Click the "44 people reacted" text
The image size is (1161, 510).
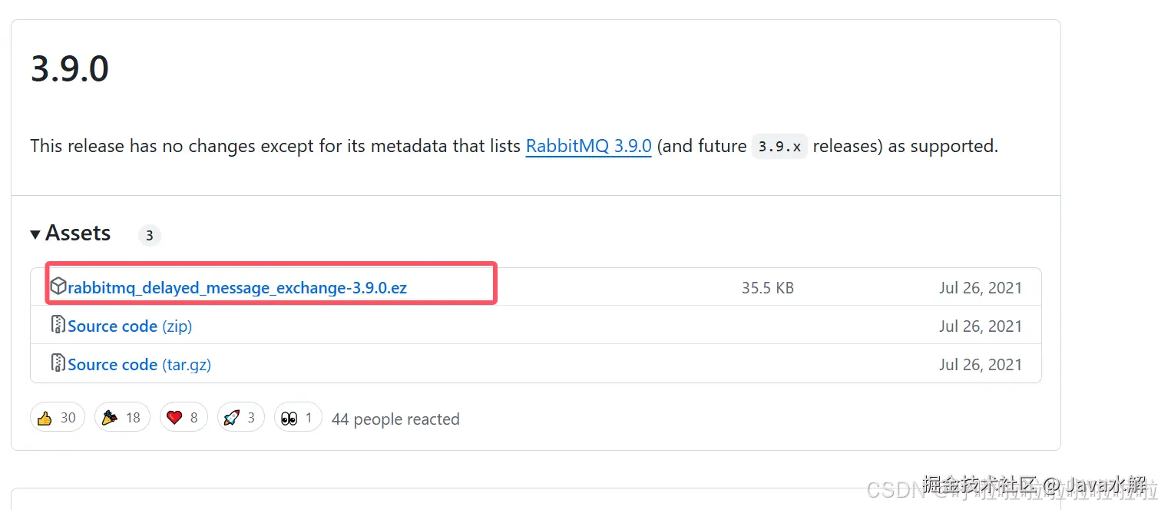[x=395, y=419]
